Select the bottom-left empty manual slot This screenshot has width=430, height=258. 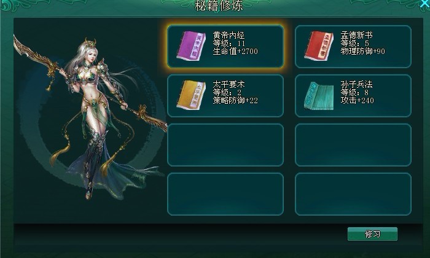click(225, 194)
